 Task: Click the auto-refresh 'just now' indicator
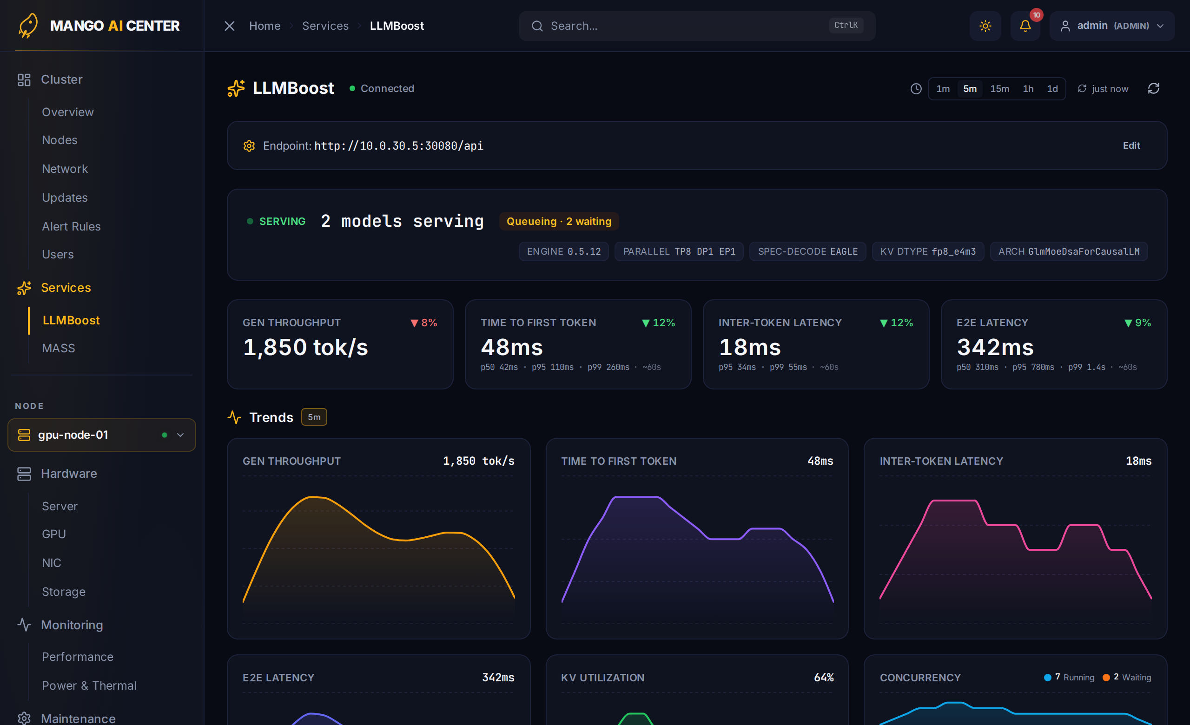(x=1103, y=89)
